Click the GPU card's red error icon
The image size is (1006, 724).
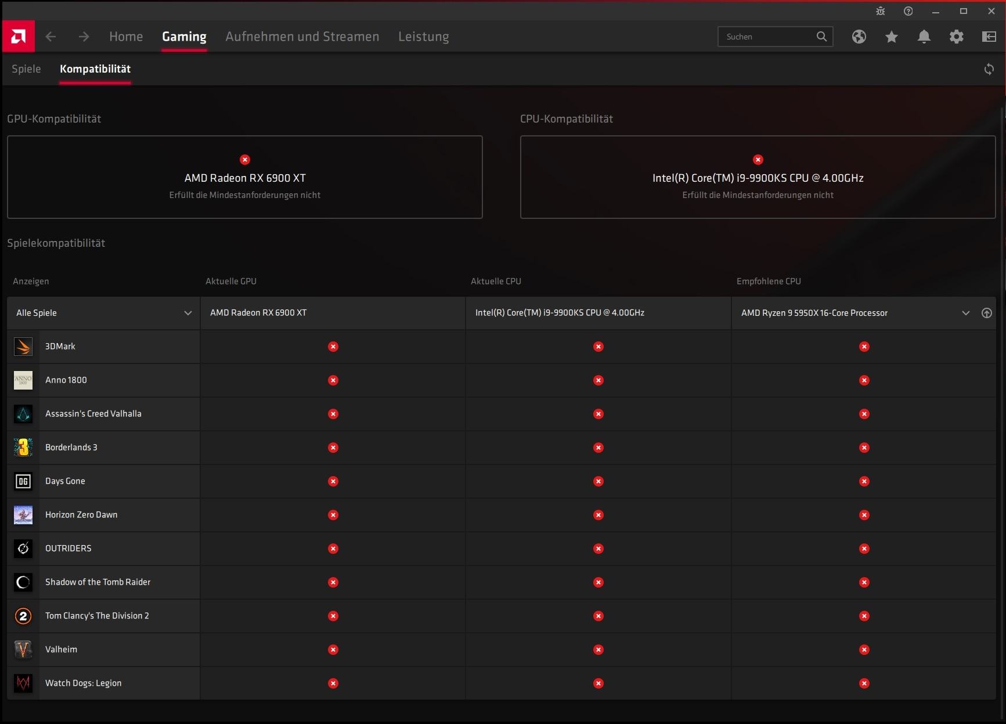click(245, 160)
